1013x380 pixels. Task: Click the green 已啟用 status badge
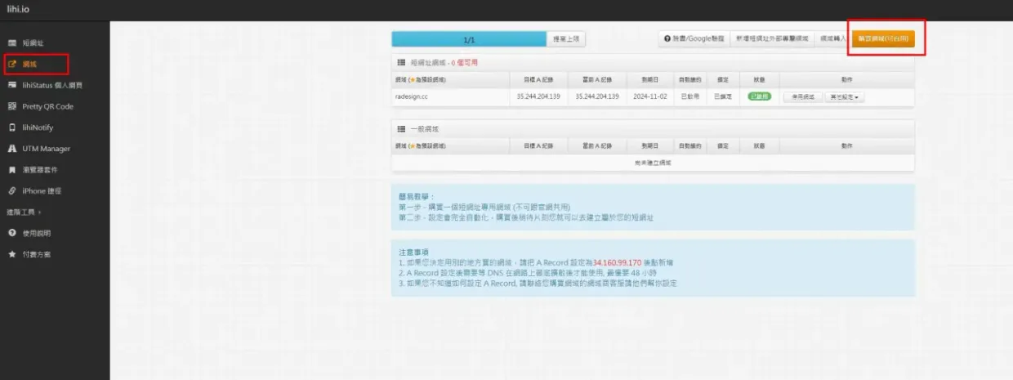pyautogui.click(x=759, y=96)
